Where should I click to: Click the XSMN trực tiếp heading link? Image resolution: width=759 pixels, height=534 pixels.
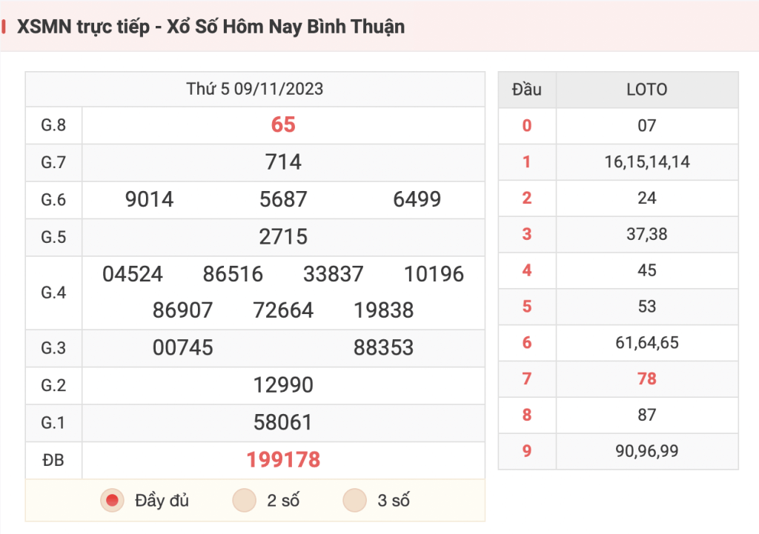coord(83,27)
